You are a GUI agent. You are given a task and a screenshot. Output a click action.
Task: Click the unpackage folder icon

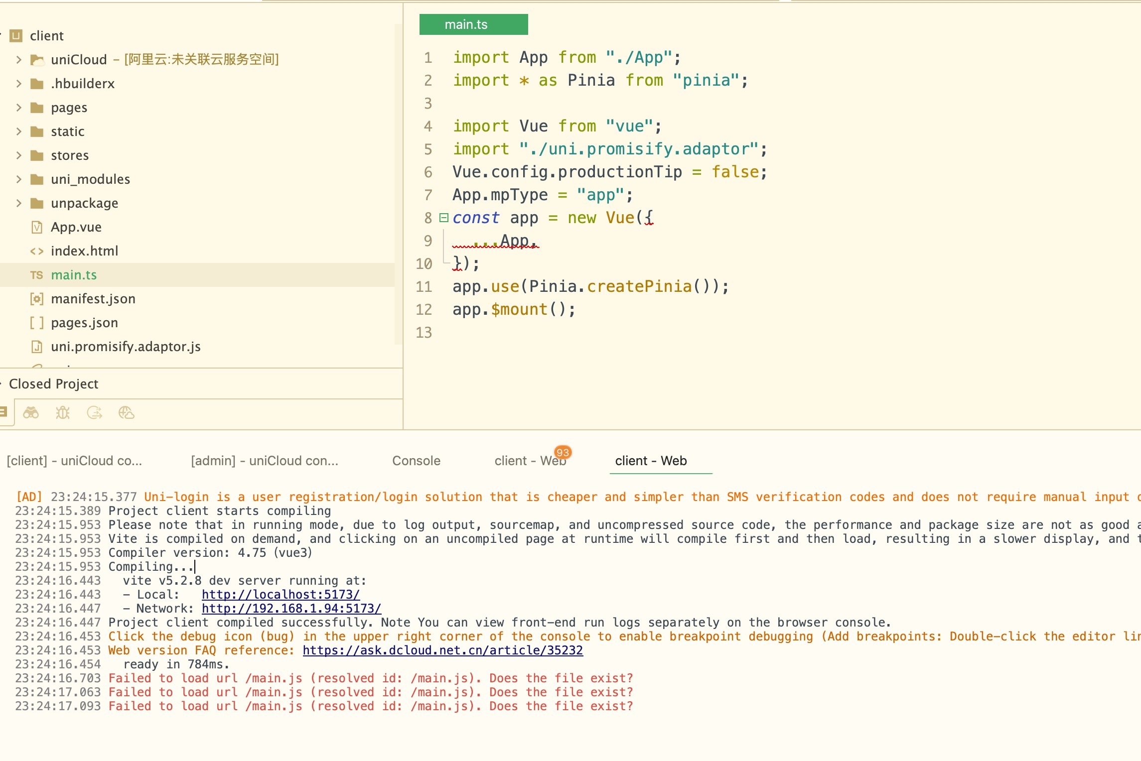pyautogui.click(x=37, y=203)
